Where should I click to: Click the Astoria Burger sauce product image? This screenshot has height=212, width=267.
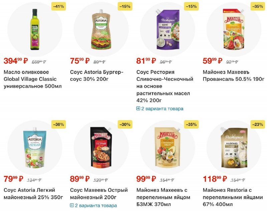tap(101, 29)
